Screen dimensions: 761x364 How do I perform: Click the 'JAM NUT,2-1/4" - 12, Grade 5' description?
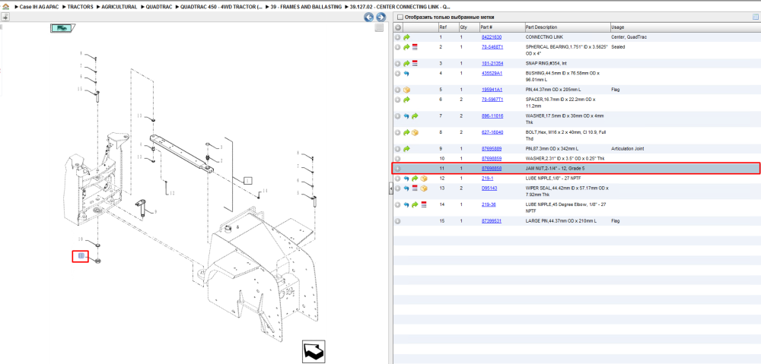pyautogui.click(x=557, y=169)
